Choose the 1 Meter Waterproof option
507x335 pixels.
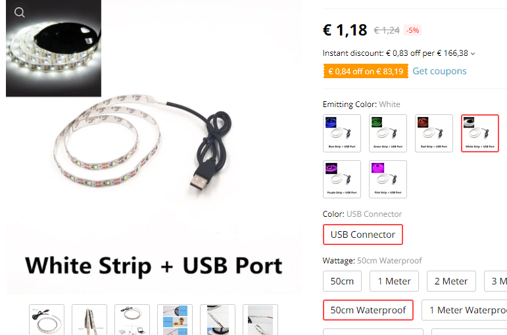click(464, 310)
